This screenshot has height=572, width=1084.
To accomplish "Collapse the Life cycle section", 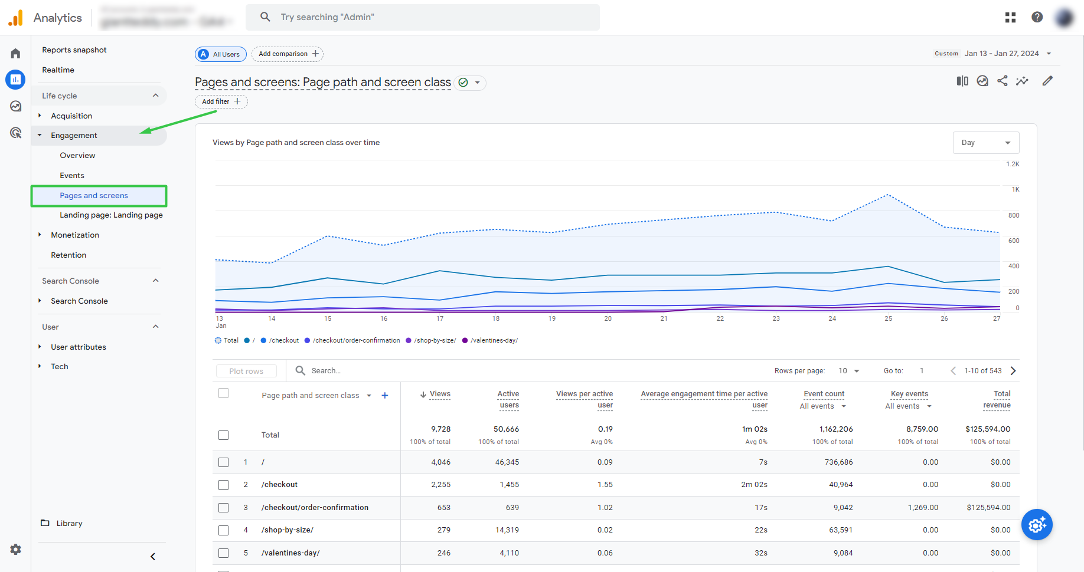I will 156,96.
